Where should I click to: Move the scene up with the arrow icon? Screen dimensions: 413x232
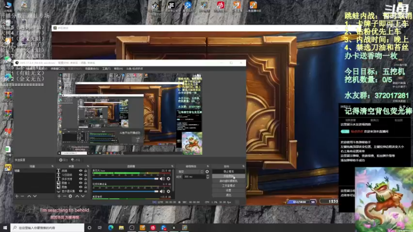tap(29, 196)
